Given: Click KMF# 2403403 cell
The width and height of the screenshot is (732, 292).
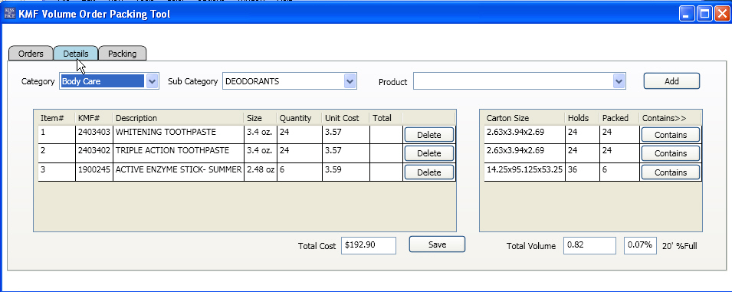Looking at the screenshot, I should (94, 134).
